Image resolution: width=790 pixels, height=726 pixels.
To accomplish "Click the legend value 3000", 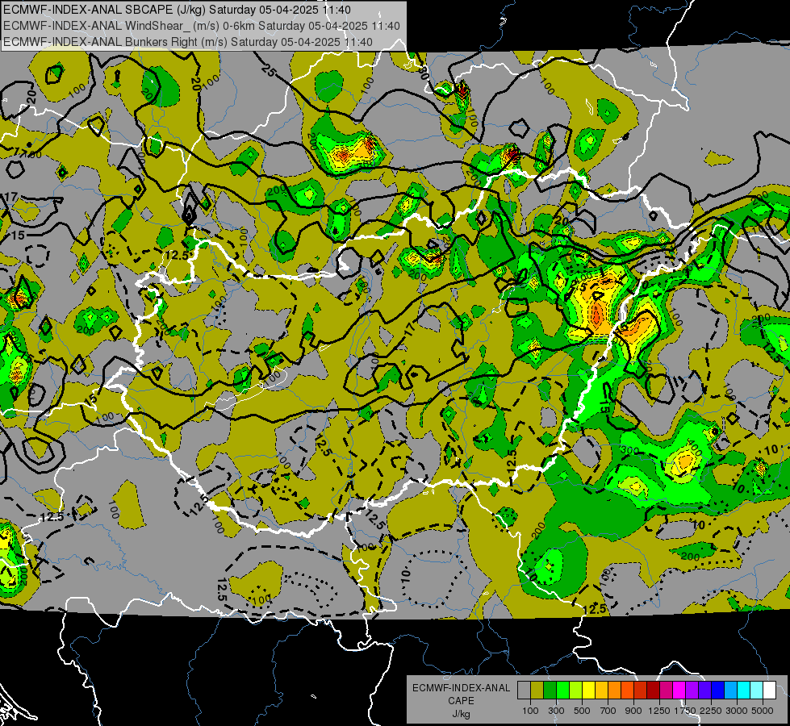I will click(737, 711).
